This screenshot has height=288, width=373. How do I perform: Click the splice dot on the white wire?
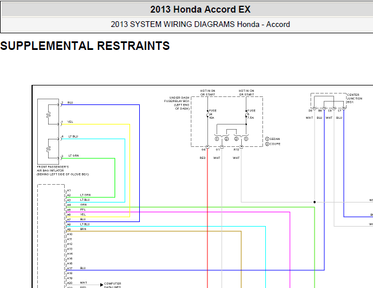coord(315,202)
